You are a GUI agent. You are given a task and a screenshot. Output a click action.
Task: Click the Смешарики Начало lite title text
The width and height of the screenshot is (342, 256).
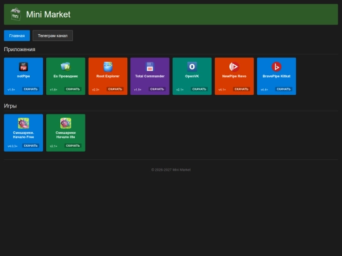coord(66,135)
